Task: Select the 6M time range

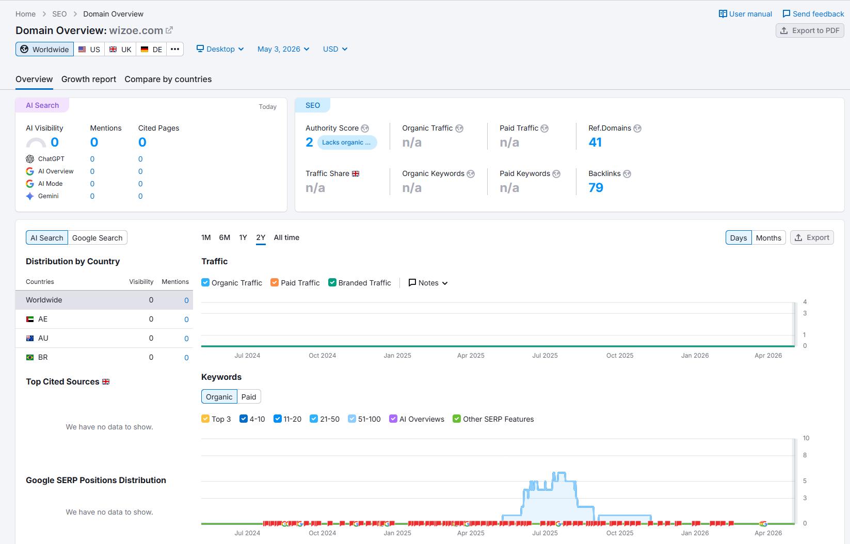Action: coord(224,237)
